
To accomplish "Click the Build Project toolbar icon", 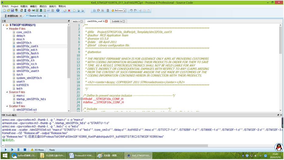I will (94, 11).
